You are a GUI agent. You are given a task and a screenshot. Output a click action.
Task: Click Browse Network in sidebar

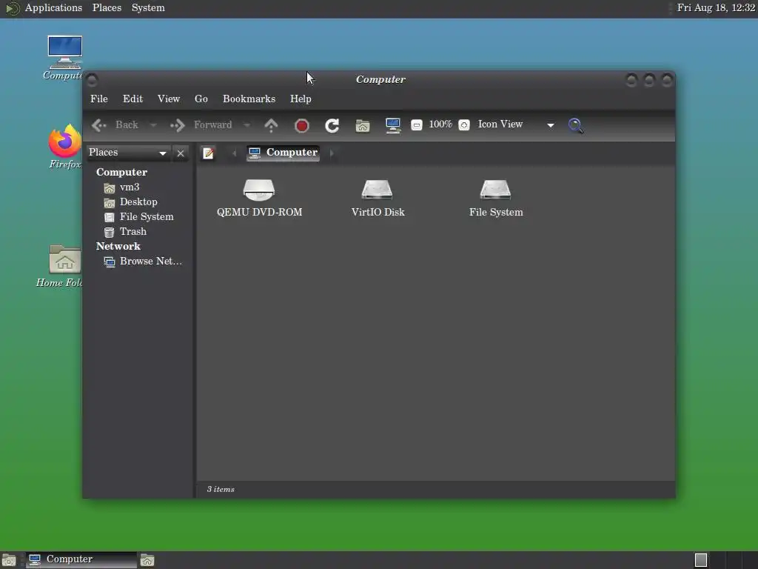tap(150, 262)
